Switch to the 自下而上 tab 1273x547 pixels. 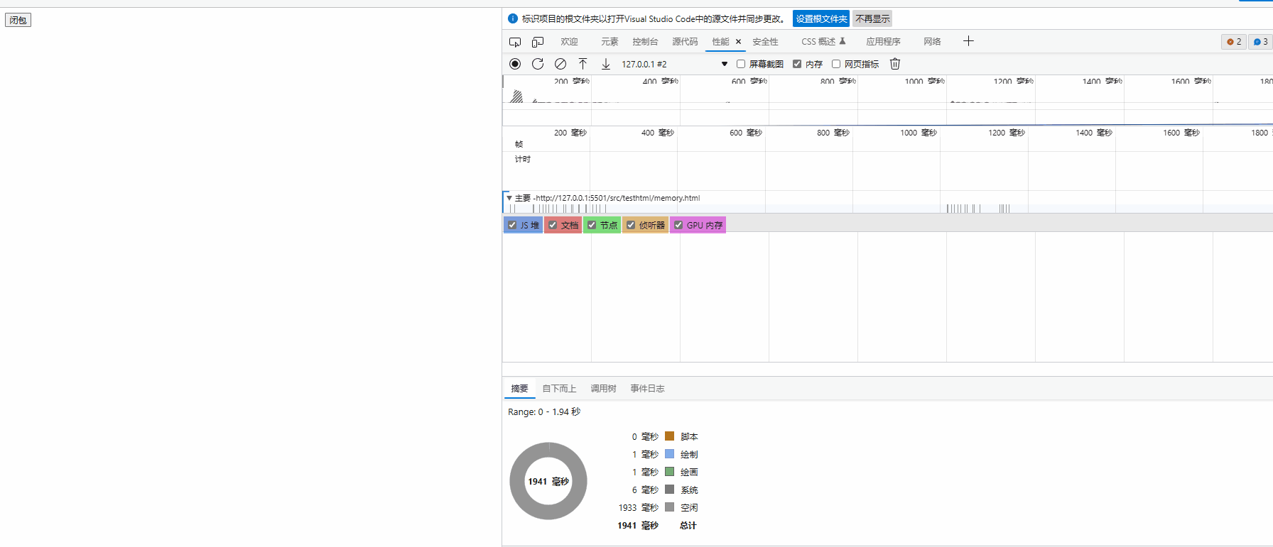[559, 389]
